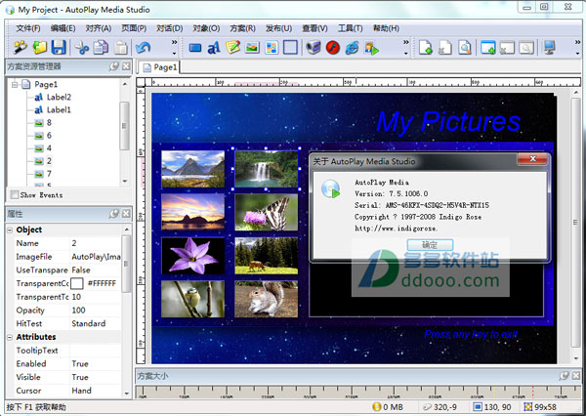Add a new dialog via toolbar icon
The image size is (586, 416).
click(x=487, y=48)
